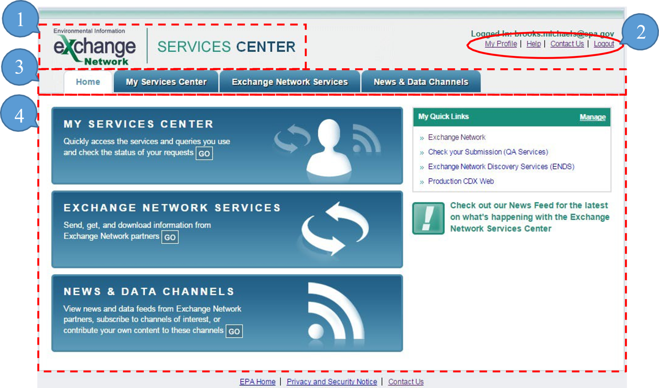Image resolution: width=659 pixels, height=388 pixels.
Task: Expand the Check your Submission chevron
Action: pyautogui.click(x=421, y=152)
